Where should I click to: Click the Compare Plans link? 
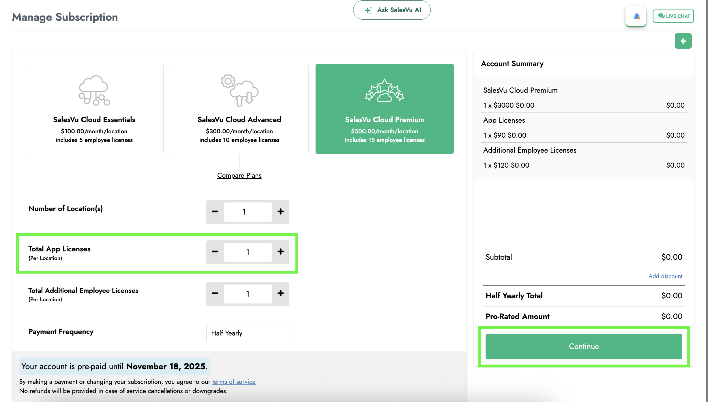[x=239, y=175]
